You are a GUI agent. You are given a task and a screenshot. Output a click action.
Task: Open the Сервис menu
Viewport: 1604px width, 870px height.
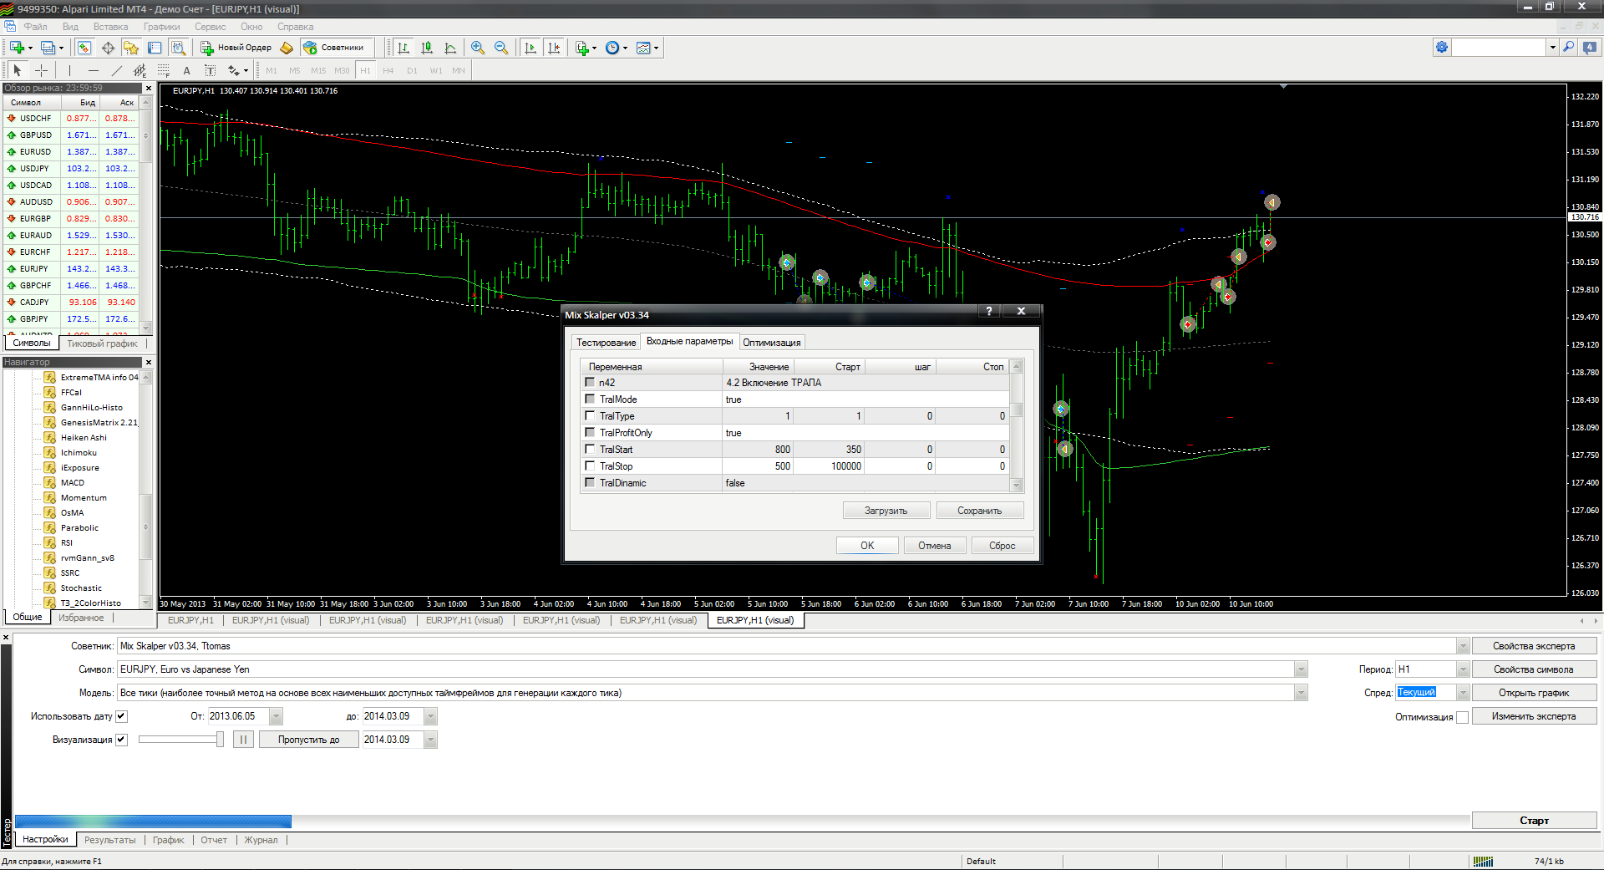coord(210,27)
